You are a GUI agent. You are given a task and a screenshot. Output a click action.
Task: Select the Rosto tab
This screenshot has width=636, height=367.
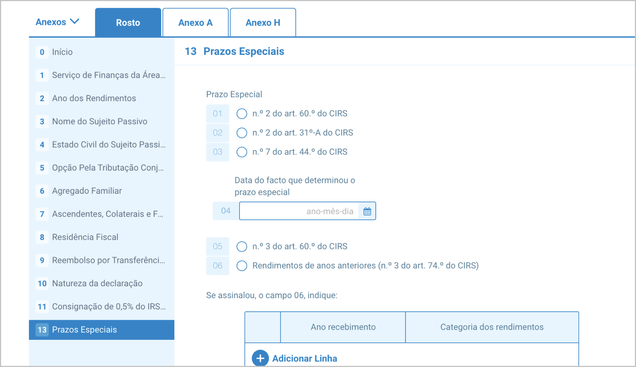[x=128, y=23]
